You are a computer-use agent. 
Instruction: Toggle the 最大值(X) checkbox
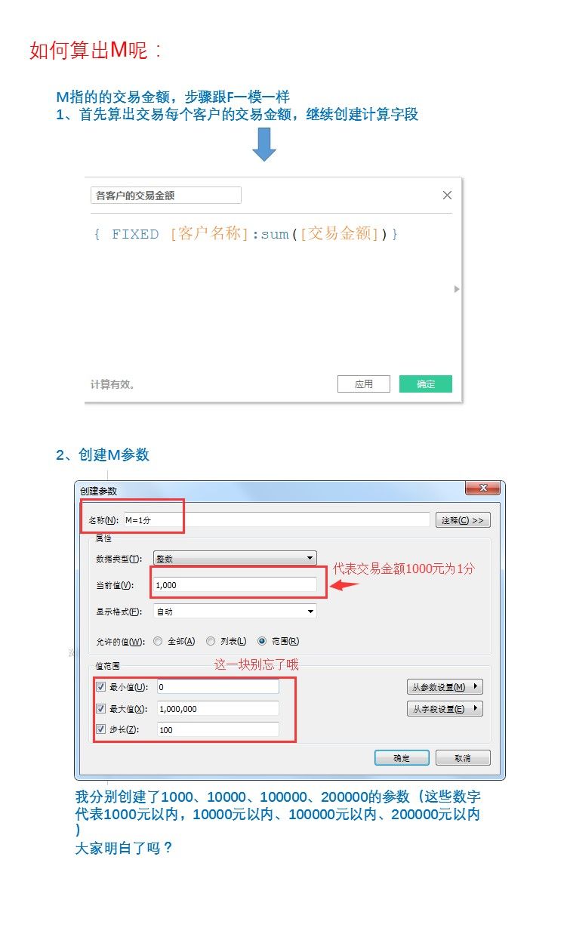click(x=100, y=709)
